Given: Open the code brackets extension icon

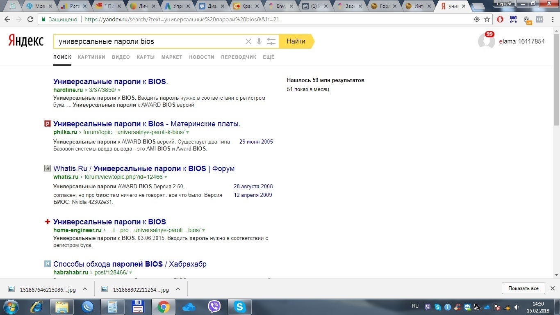Looking at the screenshot, I should click(540, 19).
